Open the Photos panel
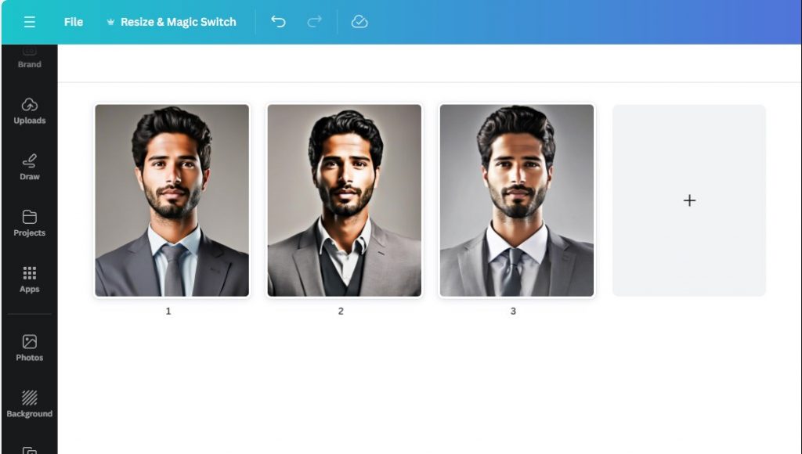The width and height of the screenshot is (802, 454). 29,347
